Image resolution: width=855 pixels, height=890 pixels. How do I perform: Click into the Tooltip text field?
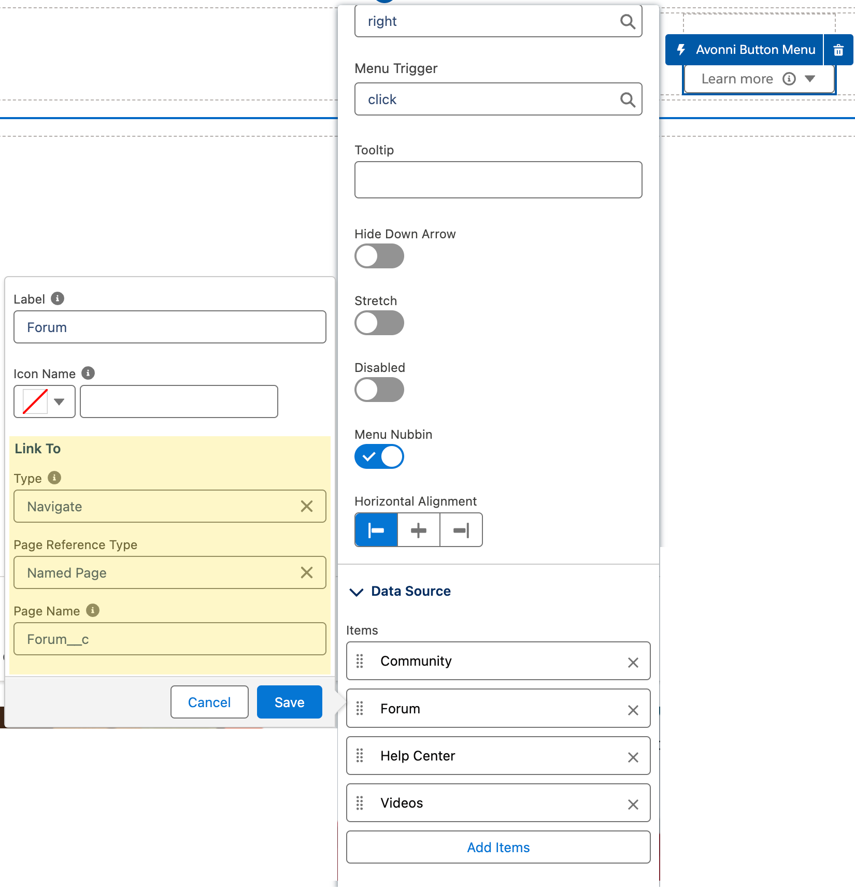[x=497, y=180]
